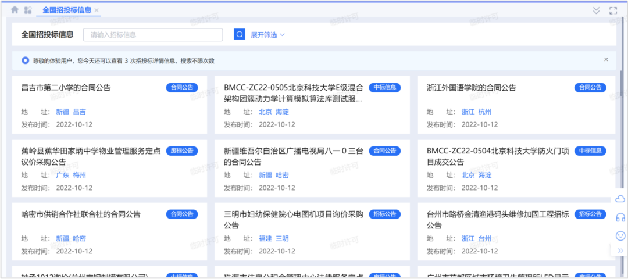Viewport: 628px width, 279px height.
Task: Open the cloud icon in side toolbar
Action: point(620,199)
